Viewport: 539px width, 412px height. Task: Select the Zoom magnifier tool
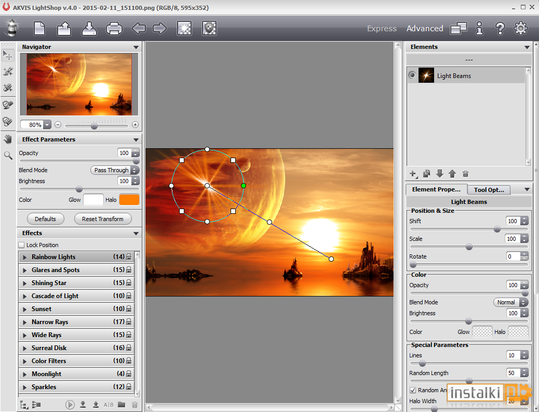coord(8,156)
